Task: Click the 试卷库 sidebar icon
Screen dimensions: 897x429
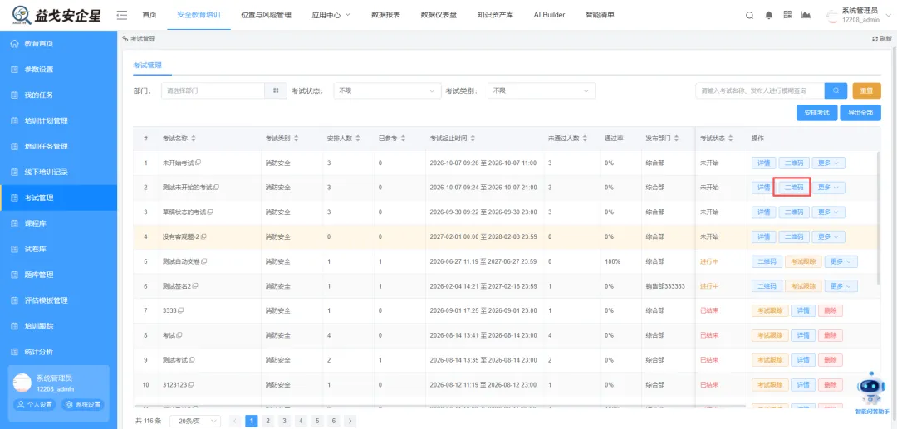Action: click(15, 249)
